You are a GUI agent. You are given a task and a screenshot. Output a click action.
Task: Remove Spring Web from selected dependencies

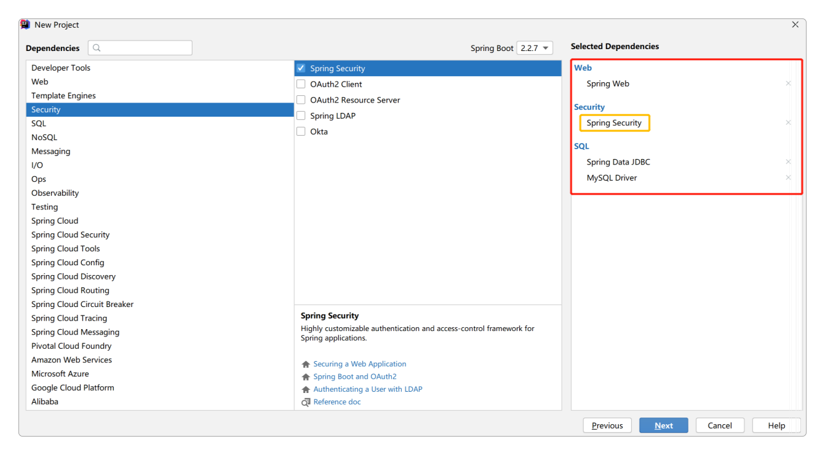pyautogui.click(x=788, y=84)
